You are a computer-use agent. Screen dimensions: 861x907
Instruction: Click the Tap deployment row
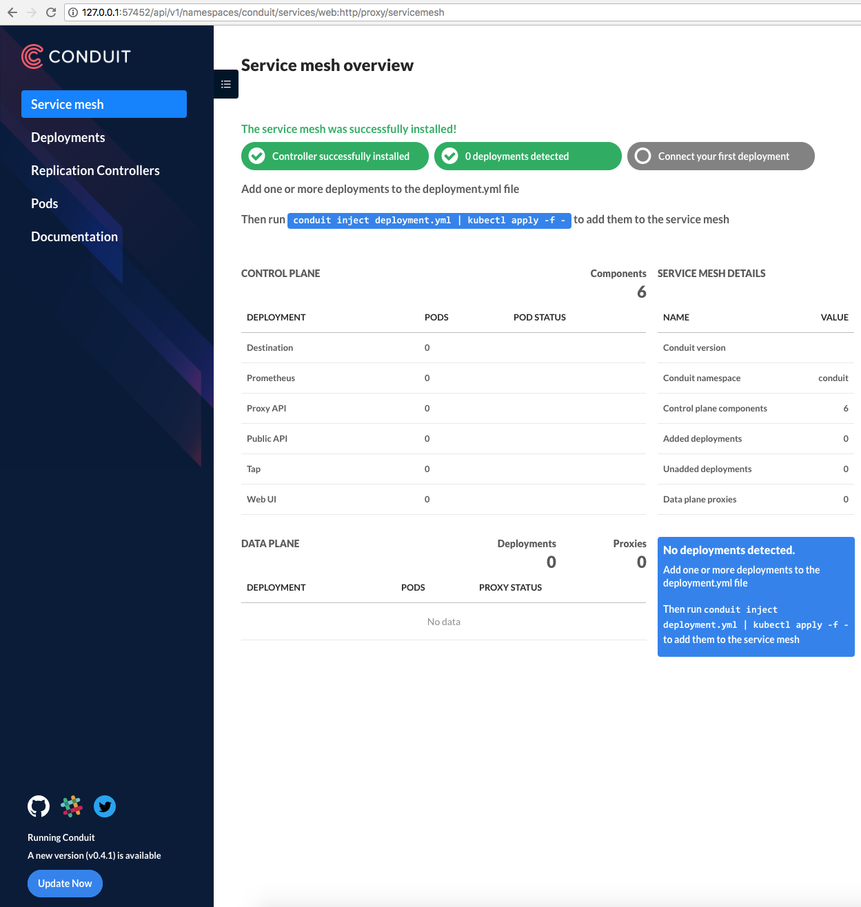point(444,469)
